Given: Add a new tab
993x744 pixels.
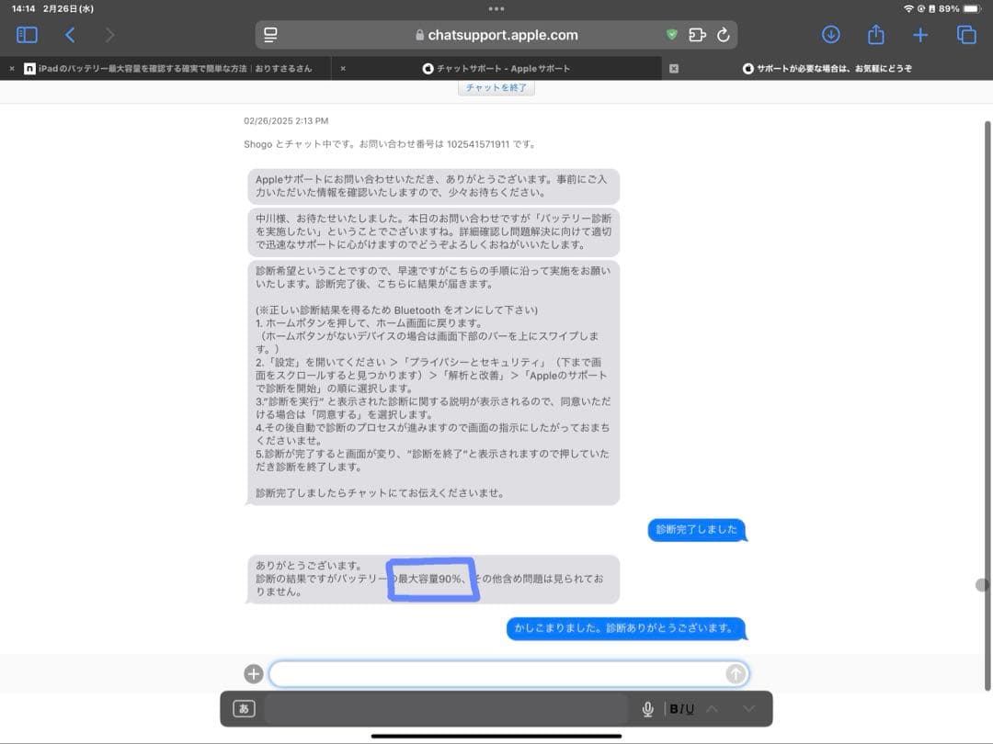Looking at the screenshot, I should pyautogui.click(x=920, y=35).
